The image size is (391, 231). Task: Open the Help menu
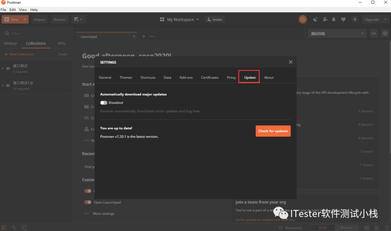click(34, 9)
